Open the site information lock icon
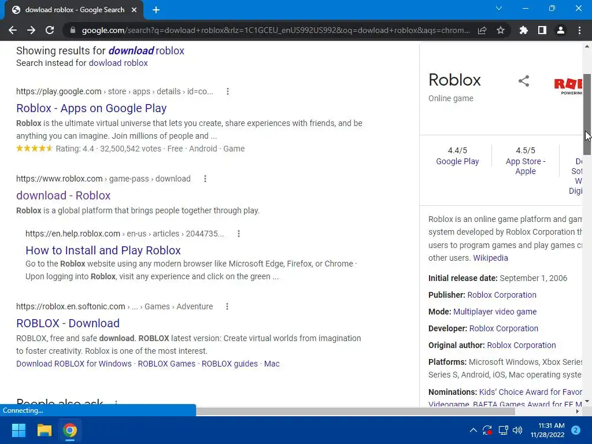Image resolution: width=592 pixels, height=444 pixels. (73, 30)
